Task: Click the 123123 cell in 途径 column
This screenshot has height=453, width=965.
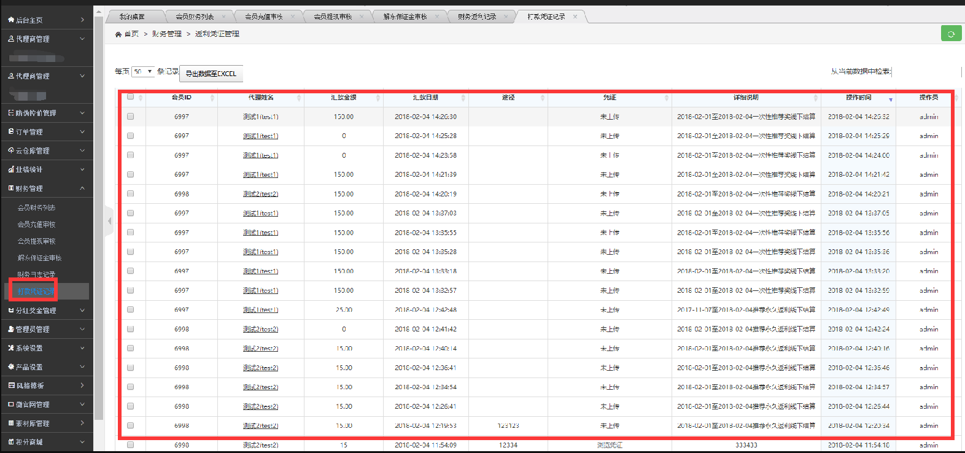Action: point(508,425)
